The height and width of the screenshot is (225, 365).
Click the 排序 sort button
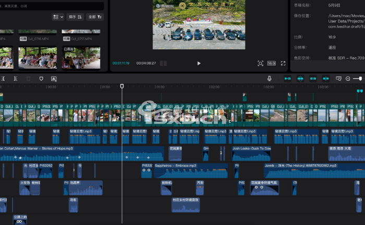75,17
